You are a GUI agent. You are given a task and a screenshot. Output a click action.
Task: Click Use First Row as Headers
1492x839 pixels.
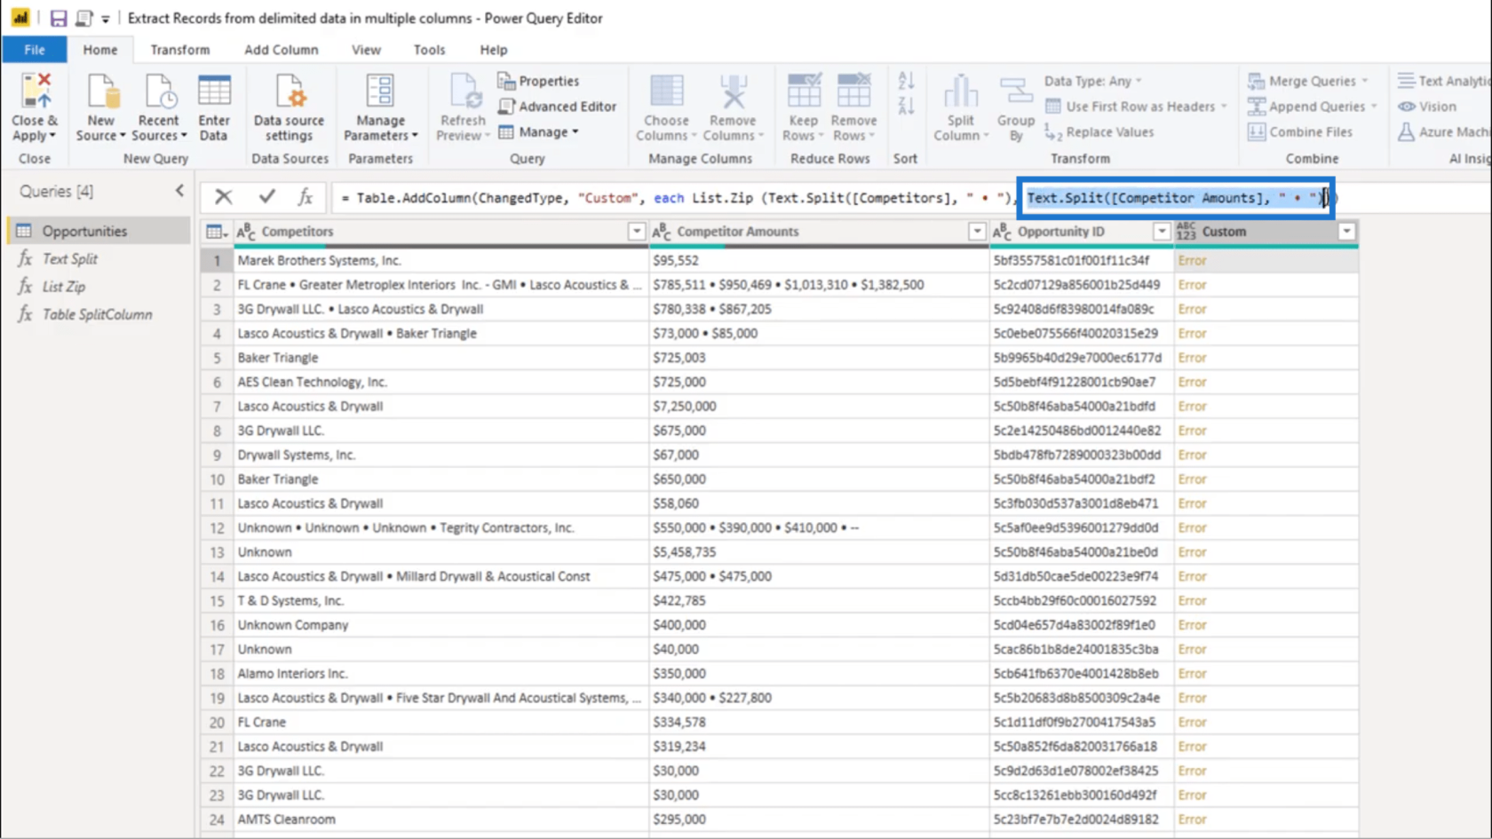pos(1136,107)
